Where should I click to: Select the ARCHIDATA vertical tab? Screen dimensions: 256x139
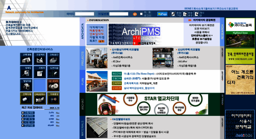pos(82,32)
